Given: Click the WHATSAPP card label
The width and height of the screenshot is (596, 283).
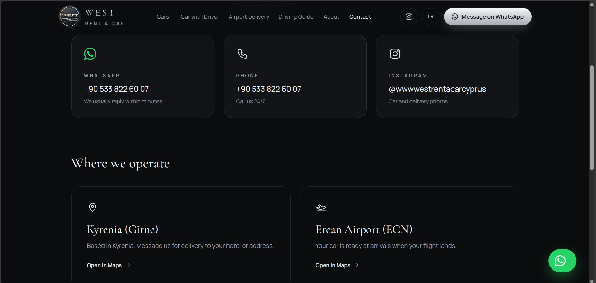Looking at the screenshot, I should (x=102, y=76).
